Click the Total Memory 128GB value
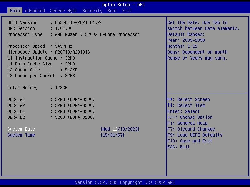Viewport: 250px width, 187px height. [61, 88]
